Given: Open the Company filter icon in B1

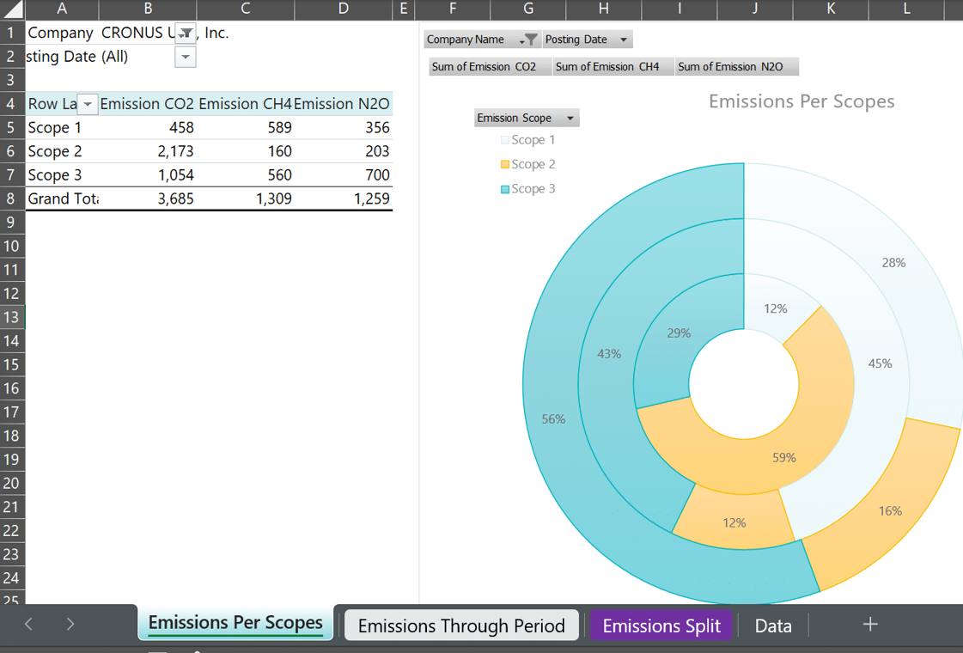Looking at the screenshot, I should (185, 34).
